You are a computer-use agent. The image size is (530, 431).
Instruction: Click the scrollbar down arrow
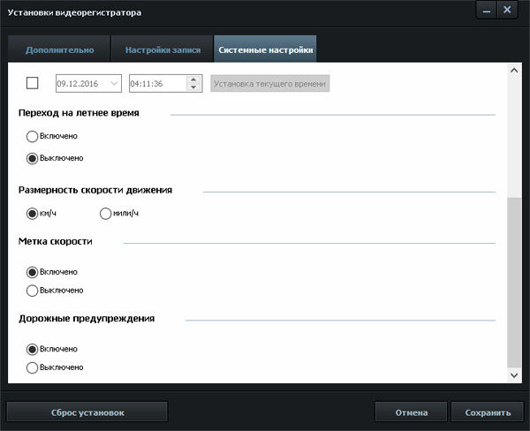coord(515,375)
